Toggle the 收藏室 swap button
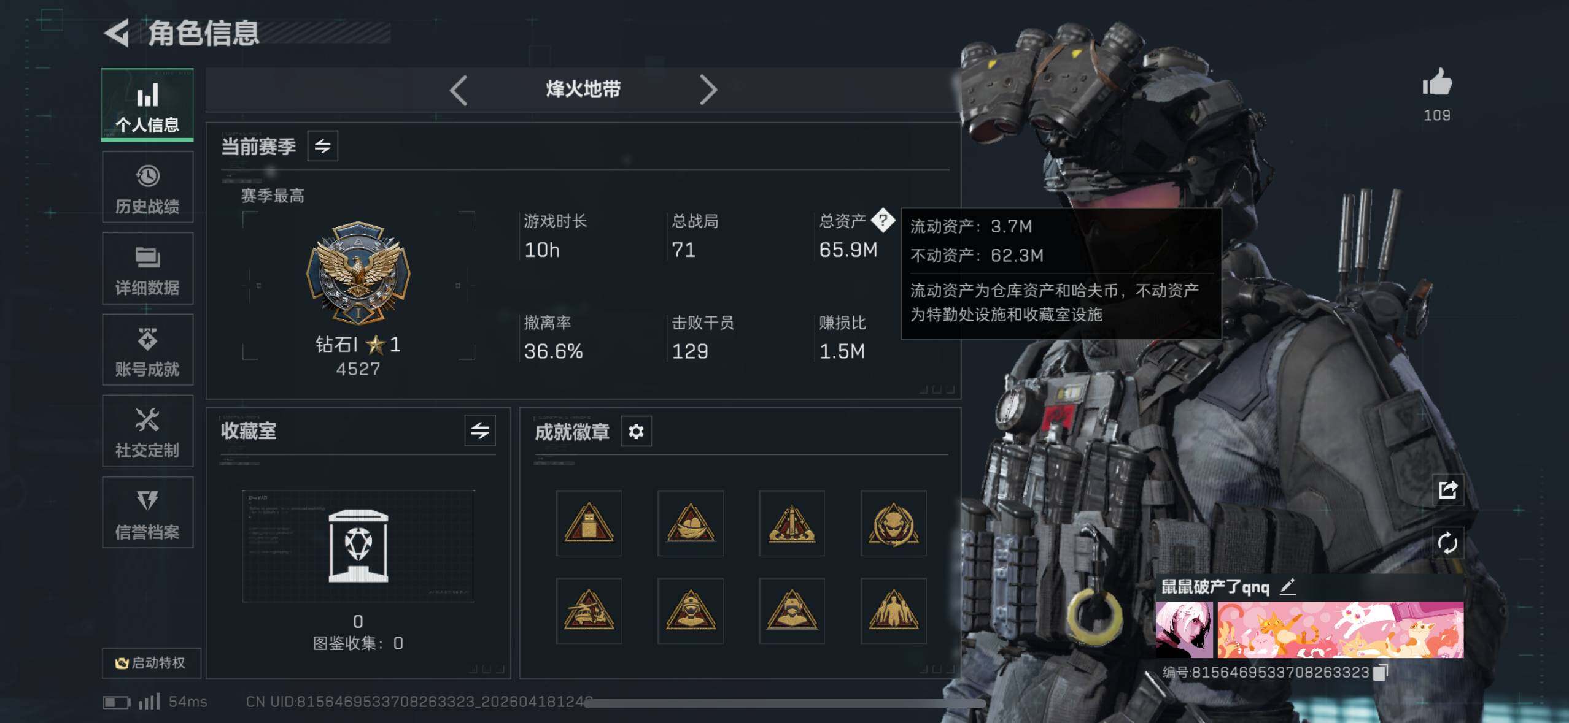 (x=480, y=430)
